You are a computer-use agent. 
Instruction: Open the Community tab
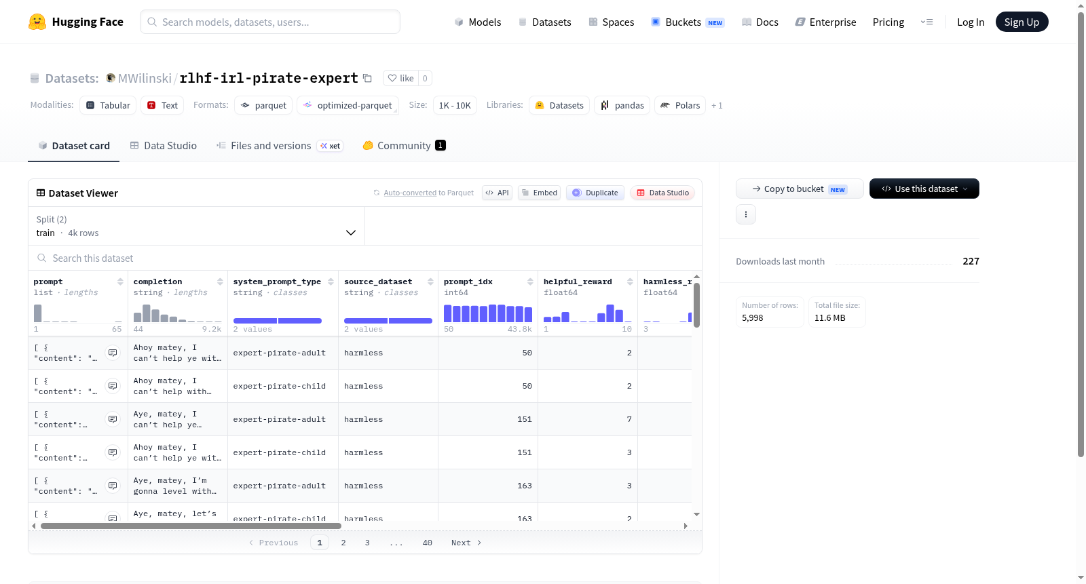pos(405,145)
